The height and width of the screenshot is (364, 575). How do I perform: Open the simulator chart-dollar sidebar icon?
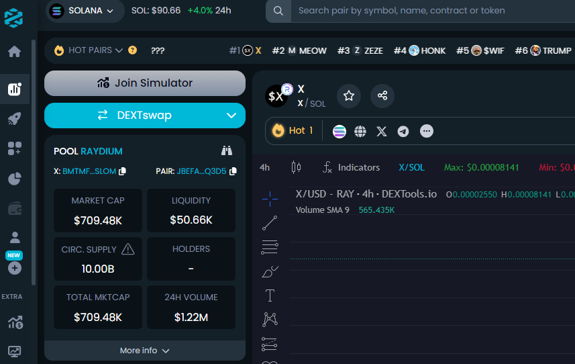point(15,322)
